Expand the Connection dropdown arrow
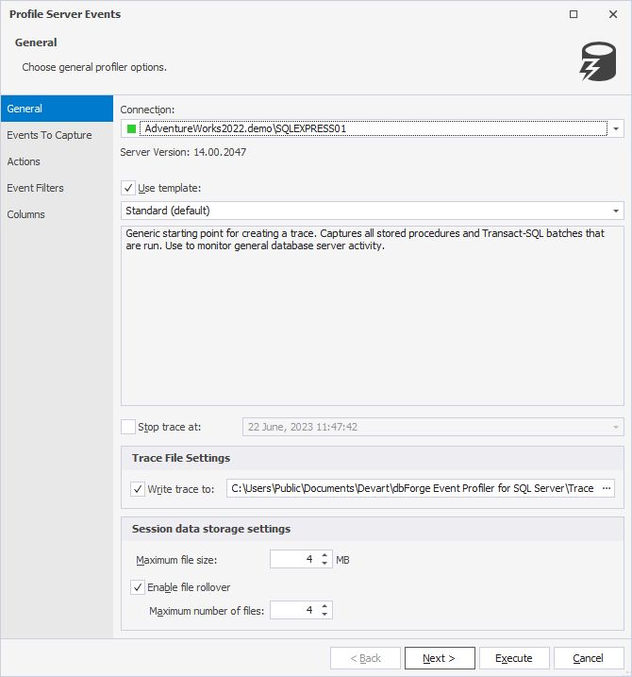The height and width of the screenshot is (677, 632). point(616,128)
